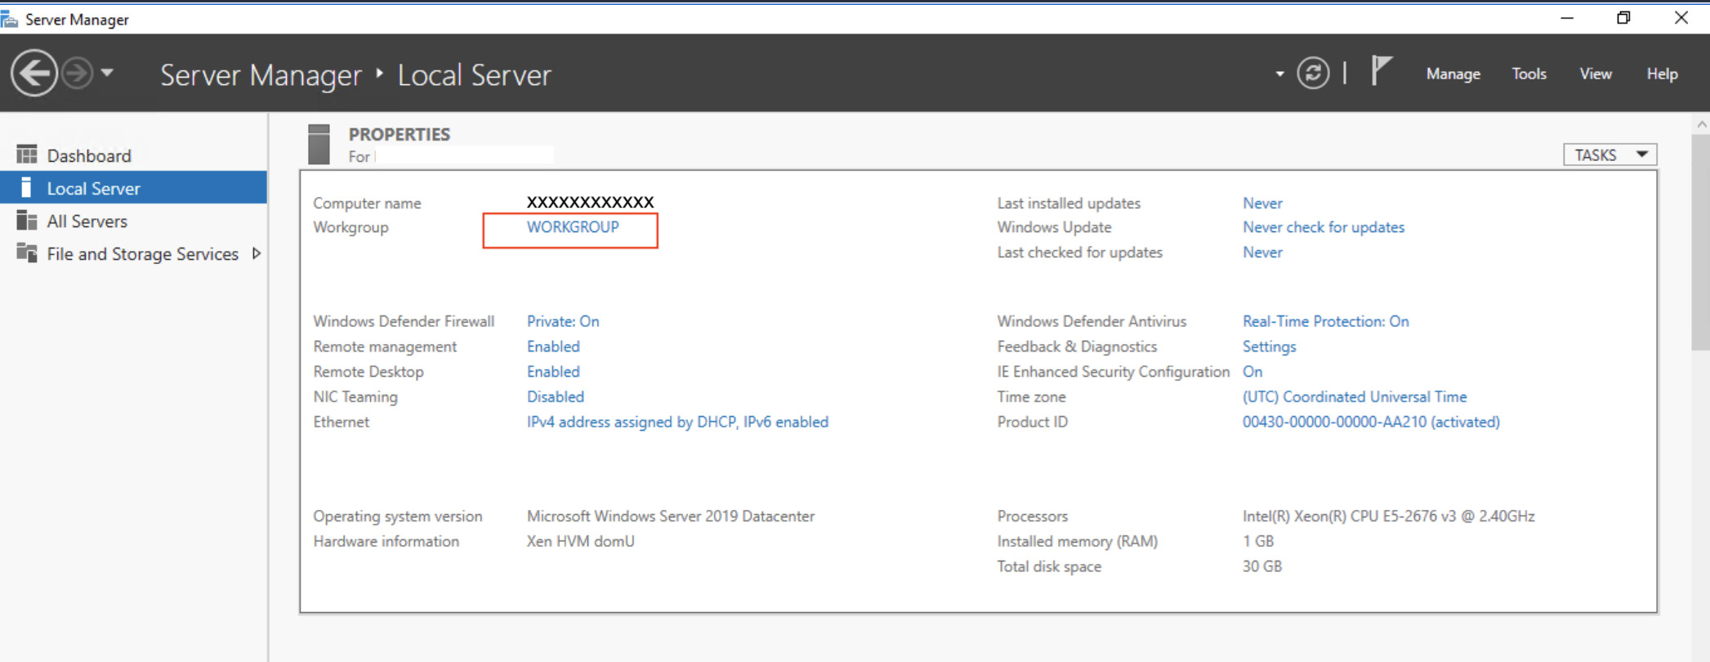Image resolution: width=1710 pixels, height=662 pixels.
Task: Open the View menu
Action: [x=1595, y=74]
